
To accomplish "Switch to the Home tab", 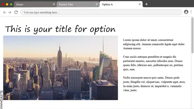I will click(35, 4).
